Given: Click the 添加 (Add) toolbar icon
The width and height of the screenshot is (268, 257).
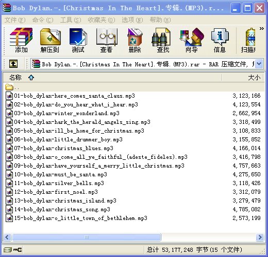Looking at the screenshot, I should coord(21,41).
